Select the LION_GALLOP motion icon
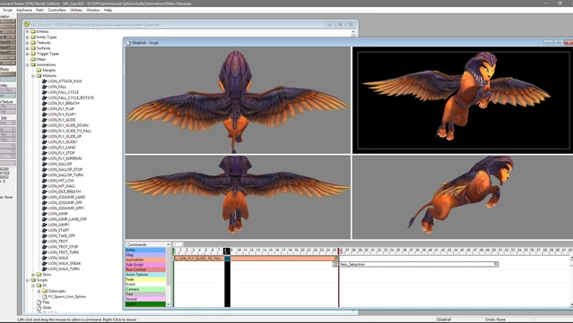The height and width of the screenshot is (323, 573). pyautogui.click(x=45, y=164)
